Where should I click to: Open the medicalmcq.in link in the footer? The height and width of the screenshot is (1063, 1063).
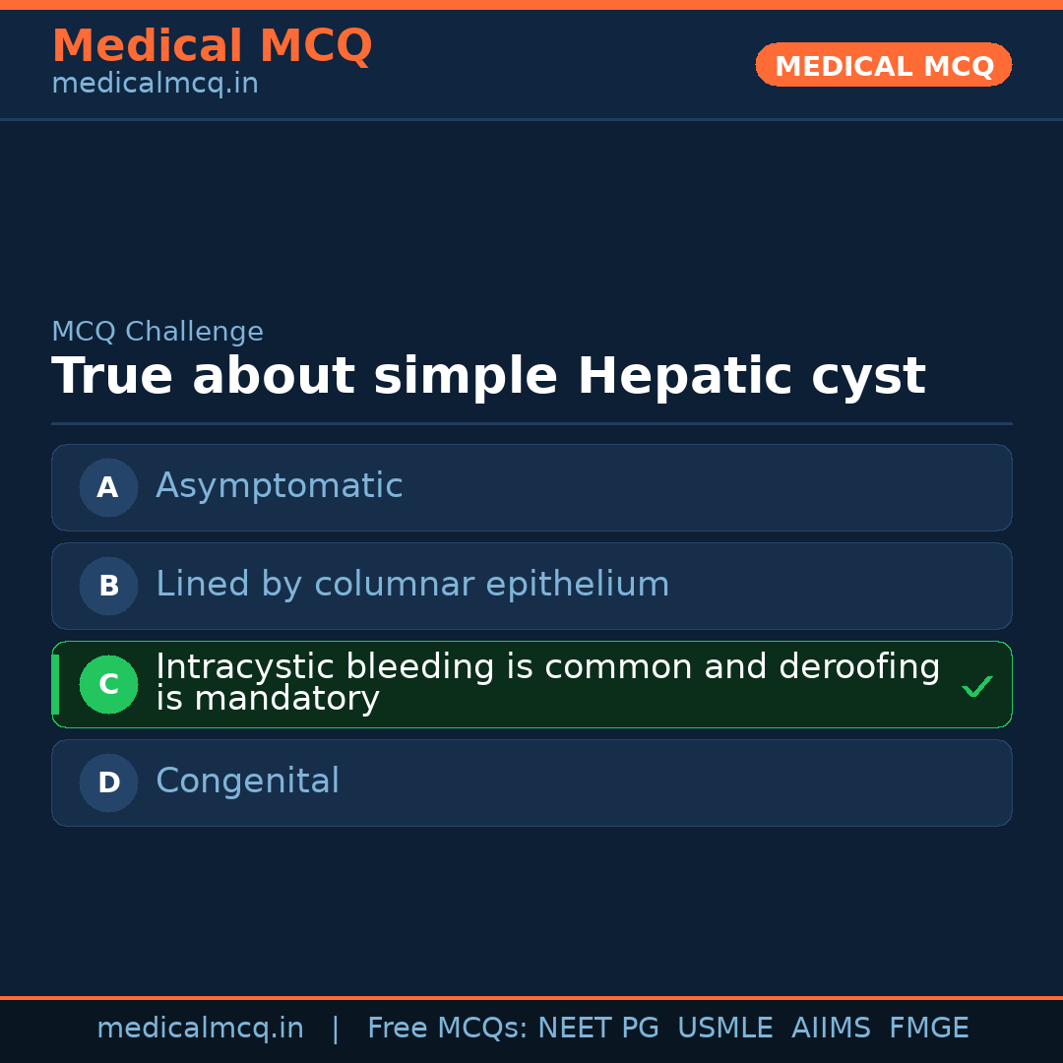[x=200, y=1029]
